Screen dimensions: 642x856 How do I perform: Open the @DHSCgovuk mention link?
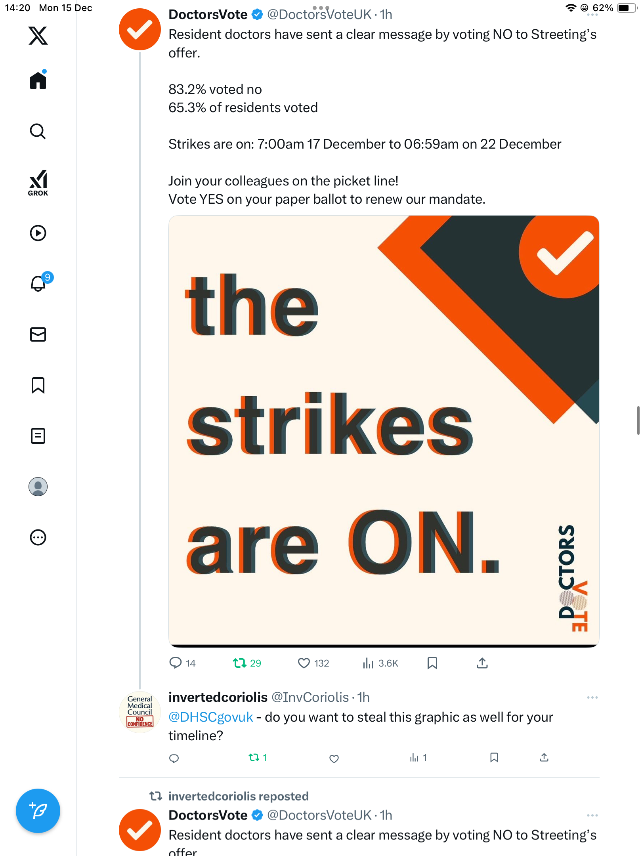(x=210, y=717)
